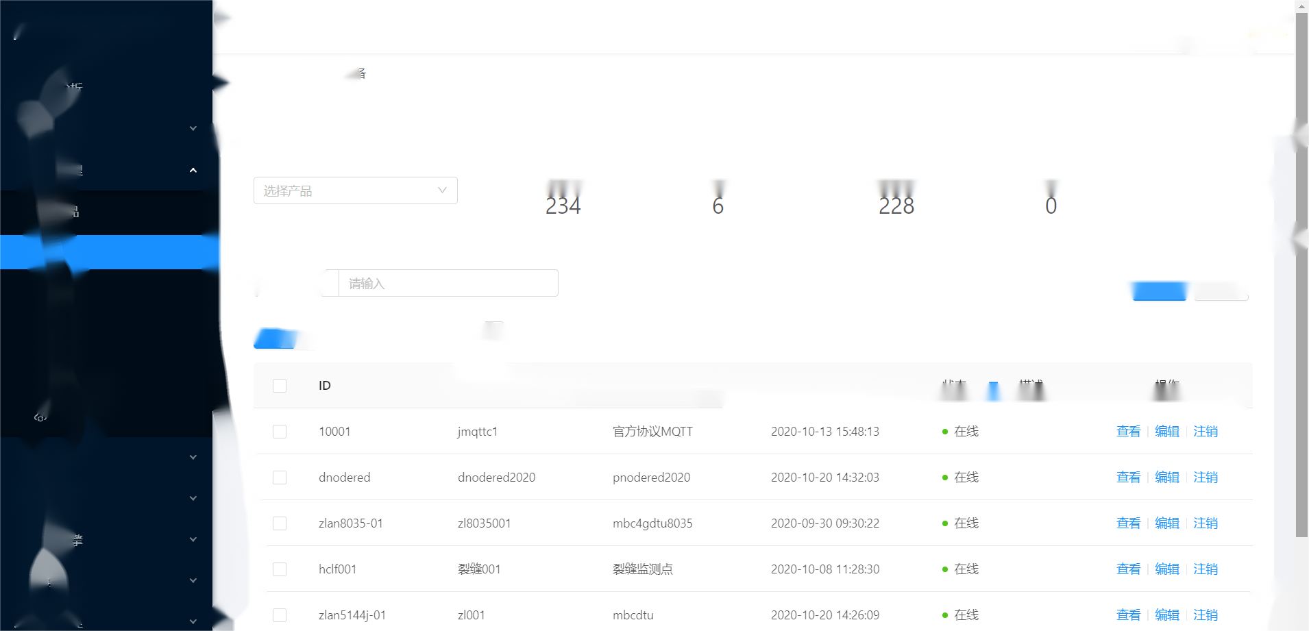This screenshot has width=1309, height=631.
Task: Focus the 请输入 search input field
Action: coord(448,283)
